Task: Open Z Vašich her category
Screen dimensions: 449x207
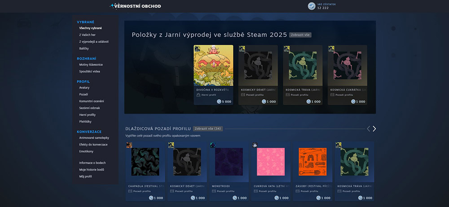Action: click(88, 35)
